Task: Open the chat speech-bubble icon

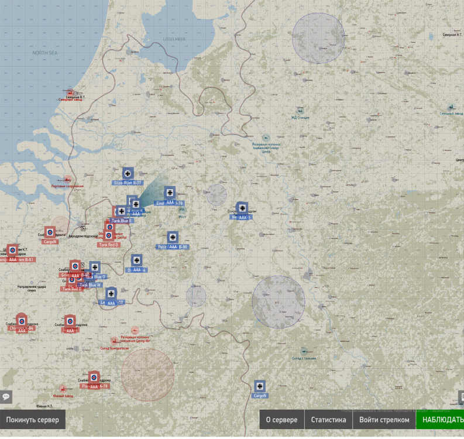Action: point(6,397)
